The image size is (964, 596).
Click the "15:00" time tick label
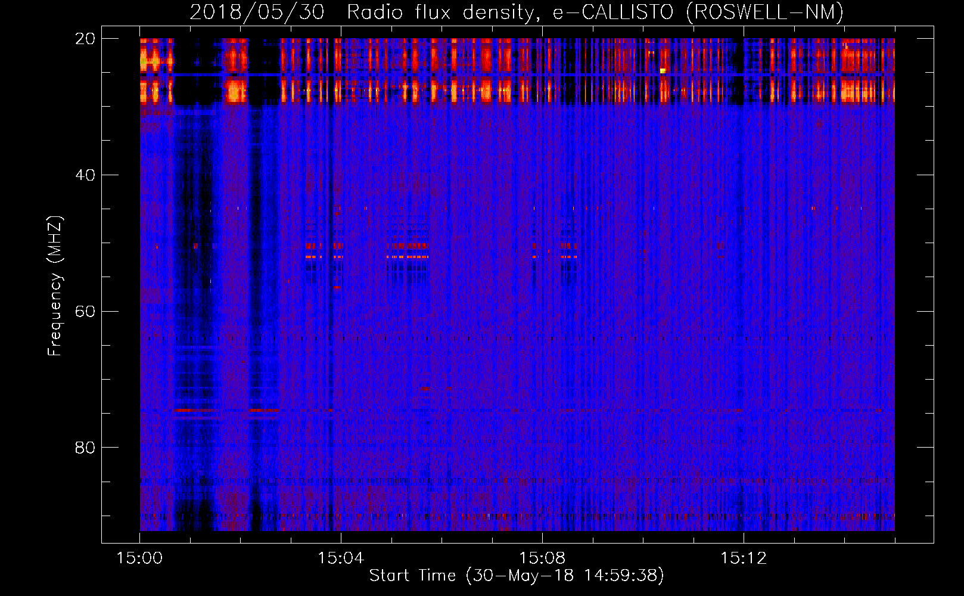139,558
